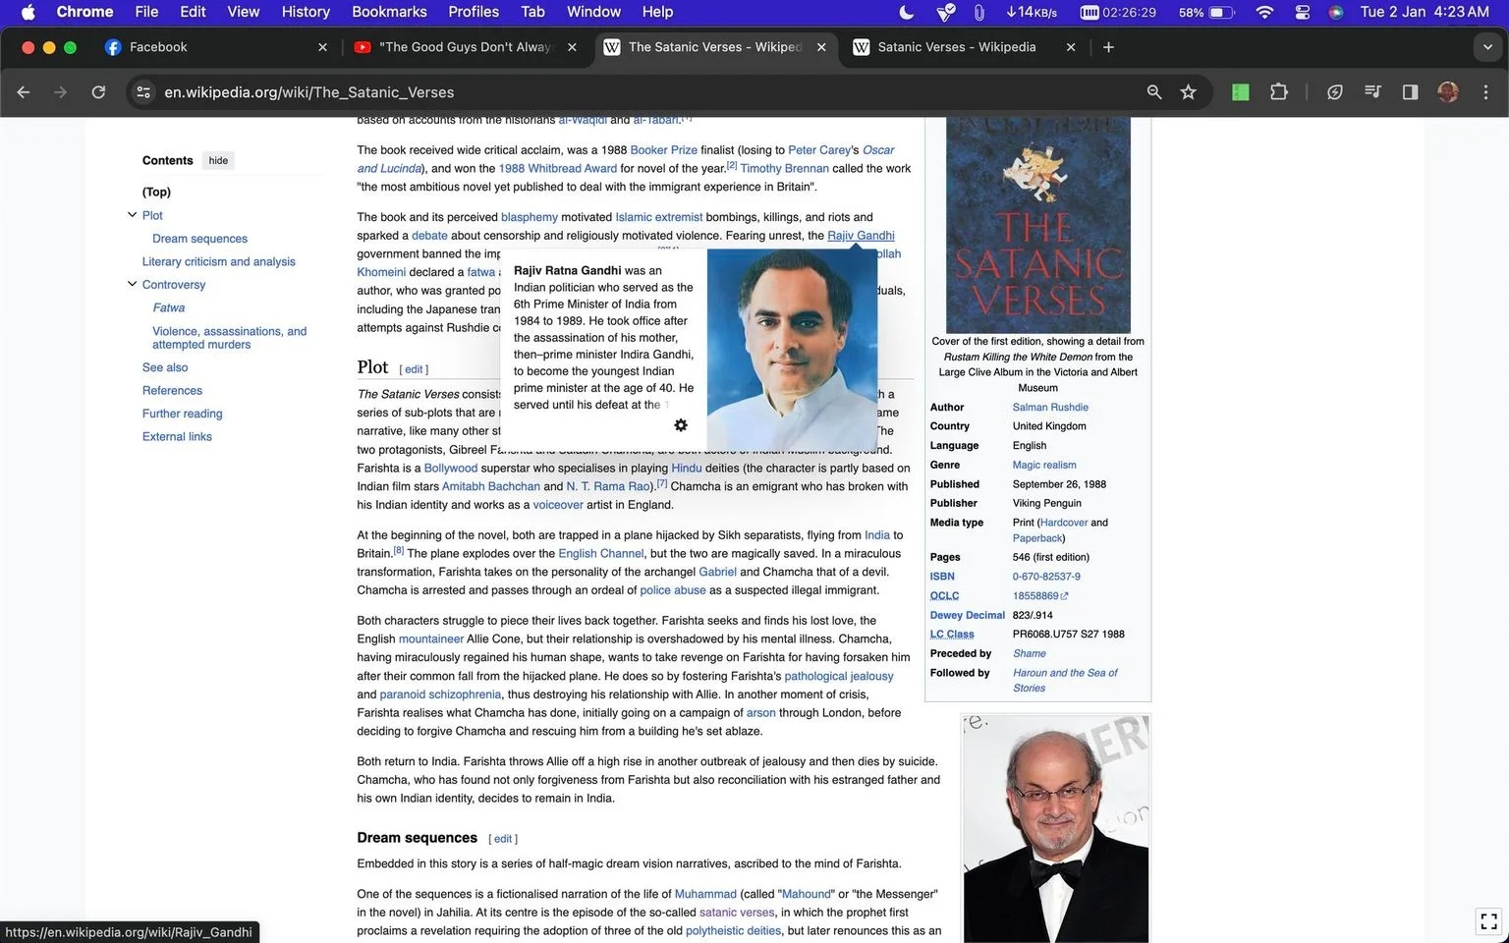The image size is (1509, 943).
Task: Hide the Contents sidebar
Action: click(x=218, y=160)
